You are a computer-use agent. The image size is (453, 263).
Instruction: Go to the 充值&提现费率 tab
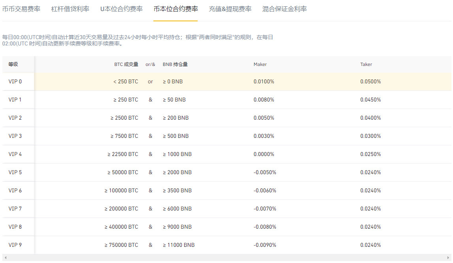click(x=230, y=9)
